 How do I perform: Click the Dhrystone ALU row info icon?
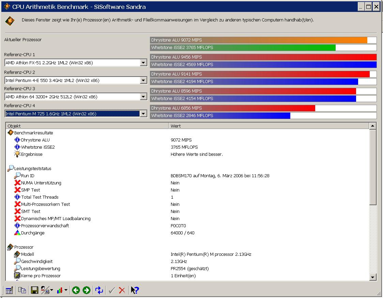coord(17,140)
